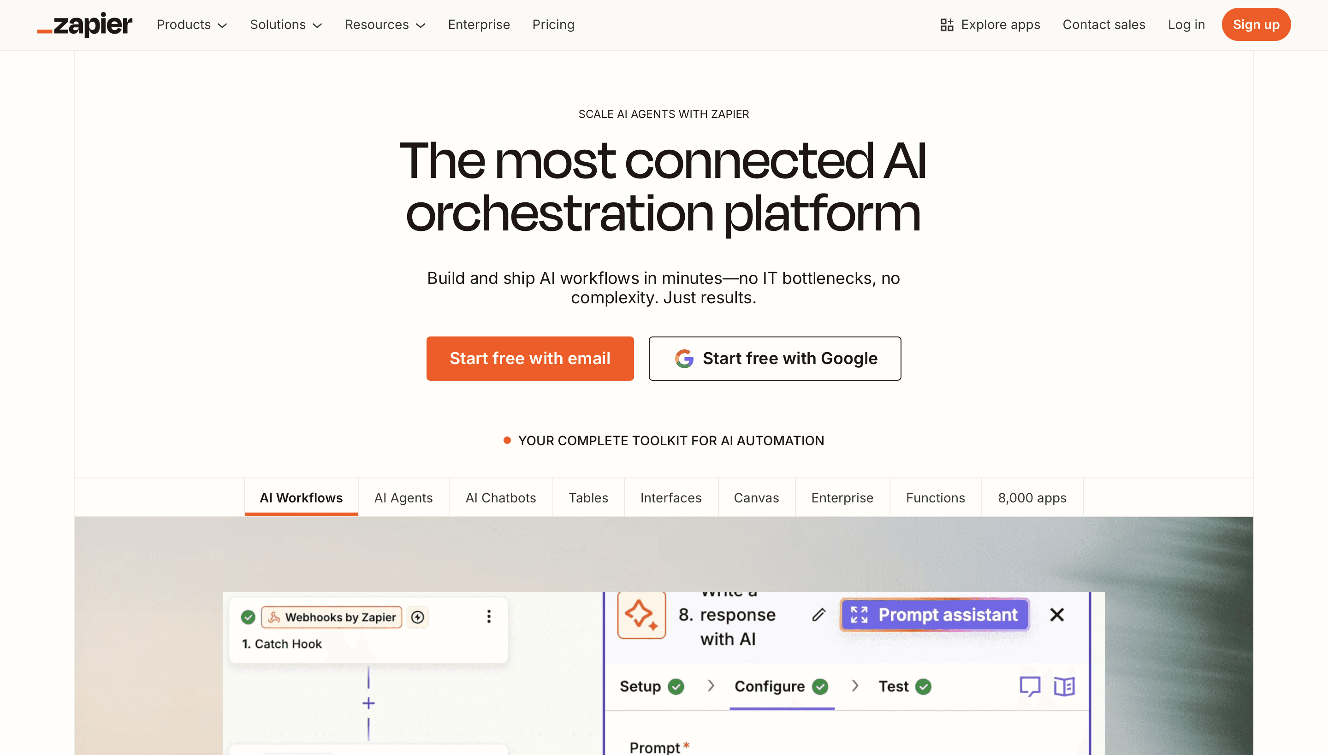Open the three-dot menu on Catch Hook
This screenshot has width=1328, height=755.
[x=488, y=616]
